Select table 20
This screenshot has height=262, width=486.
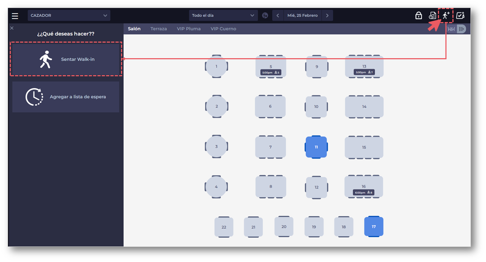pyautogui.click(x=284, y=227)
